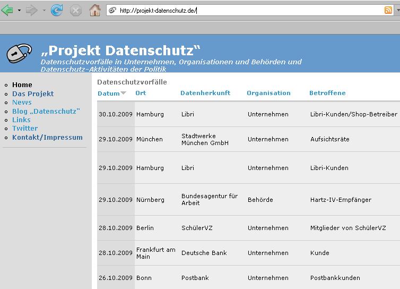Click "Libri-Kunden/Shop-Betreiber" cell

click(353, 114)
